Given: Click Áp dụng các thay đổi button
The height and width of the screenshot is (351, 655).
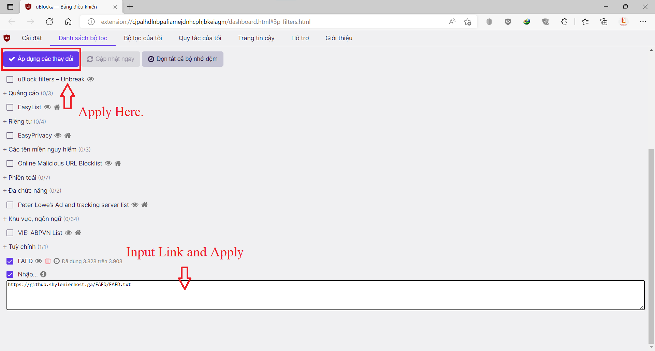Looking at the screenshot, I should [41, 59].
